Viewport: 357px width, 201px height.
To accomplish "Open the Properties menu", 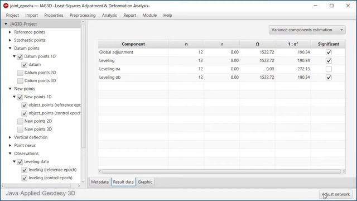I will click(x=54, y=15).
